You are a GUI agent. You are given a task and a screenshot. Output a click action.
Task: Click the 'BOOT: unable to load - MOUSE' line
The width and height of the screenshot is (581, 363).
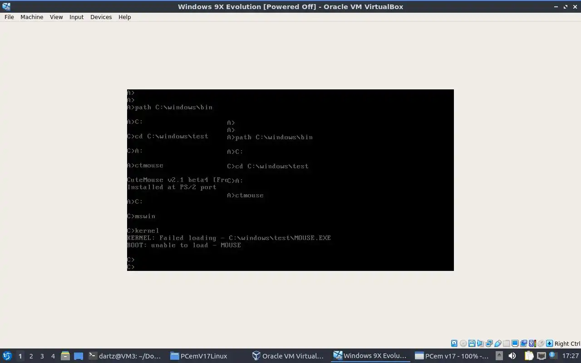coord(184,245)
